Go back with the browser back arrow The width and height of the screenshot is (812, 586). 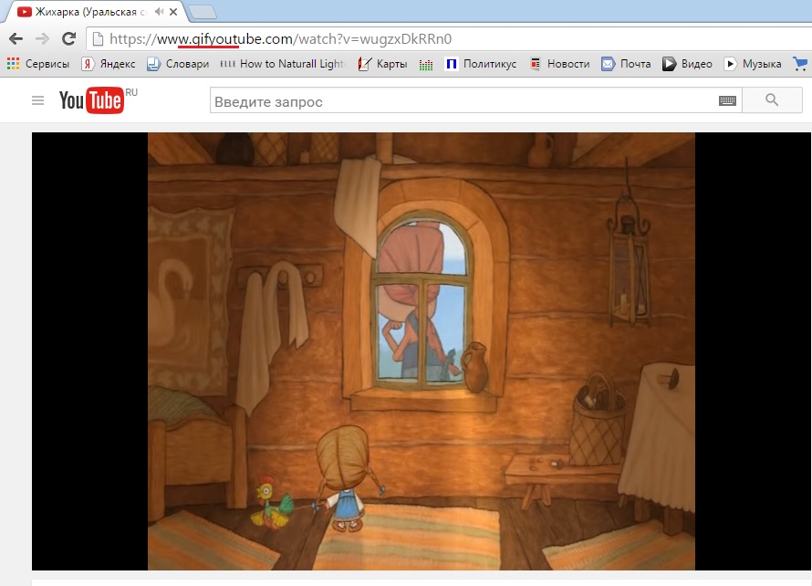(16, 38)
